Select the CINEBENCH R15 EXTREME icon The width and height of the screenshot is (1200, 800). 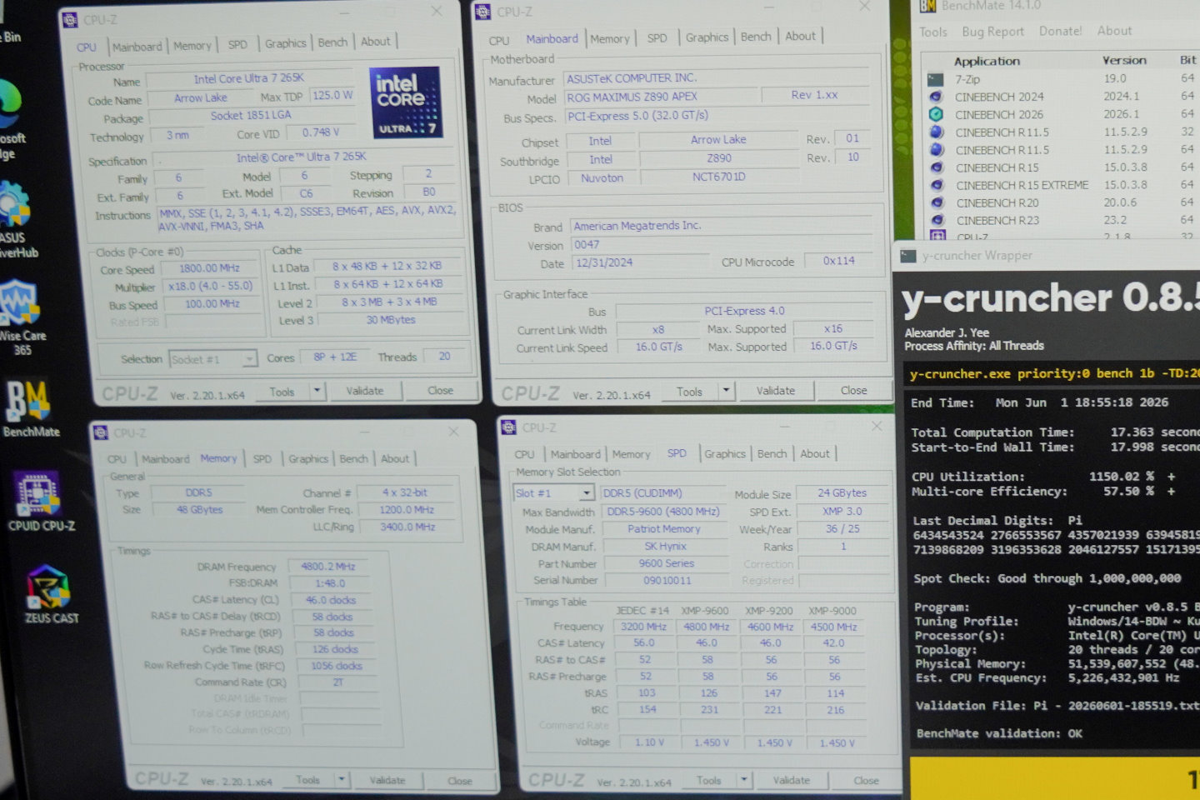pyautogui.click(x=937, y=185)
